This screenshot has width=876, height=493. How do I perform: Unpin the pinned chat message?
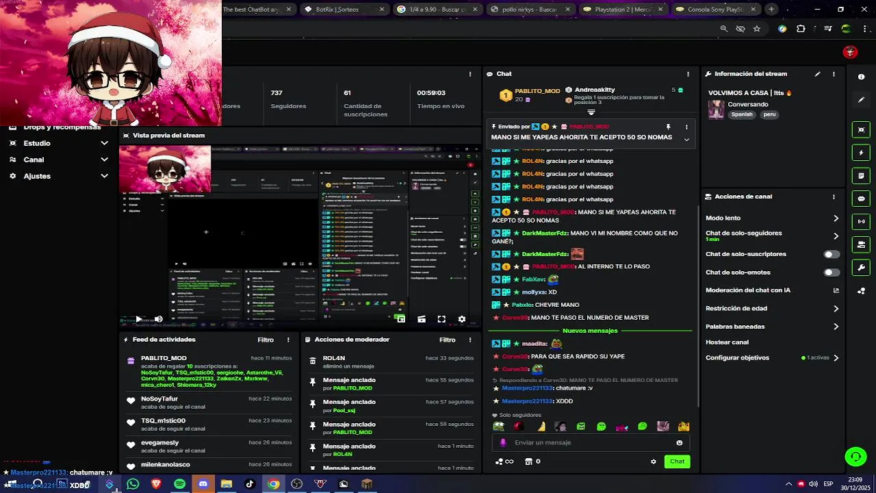tap(668, 127)
